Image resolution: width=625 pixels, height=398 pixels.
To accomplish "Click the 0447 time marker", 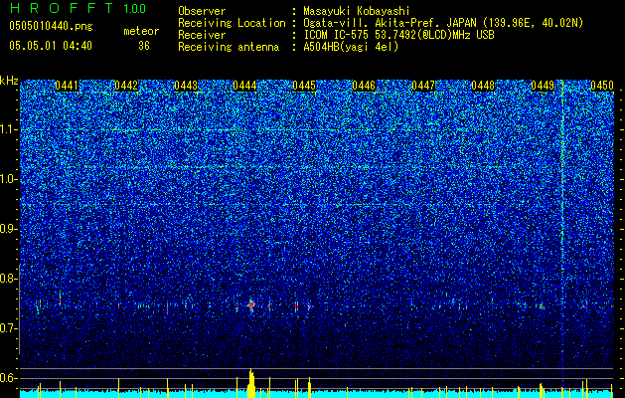I will (x=423, y=86).
